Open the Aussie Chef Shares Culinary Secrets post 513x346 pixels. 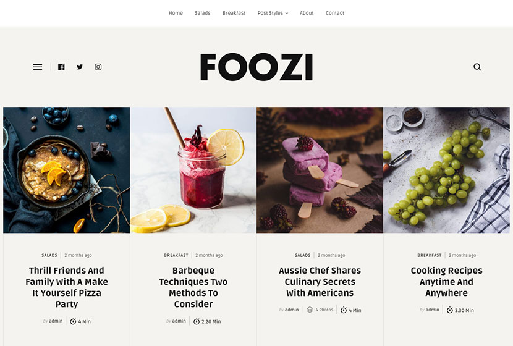click(x=320, y=282)
